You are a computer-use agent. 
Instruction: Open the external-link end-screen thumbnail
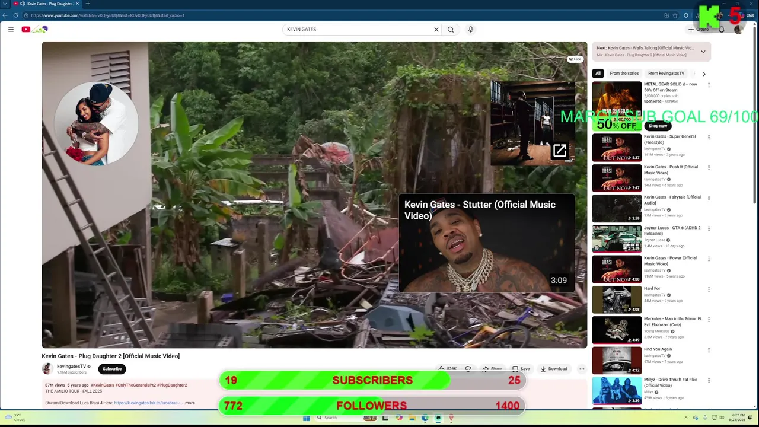pyautogui.click(x=532, y=123)
